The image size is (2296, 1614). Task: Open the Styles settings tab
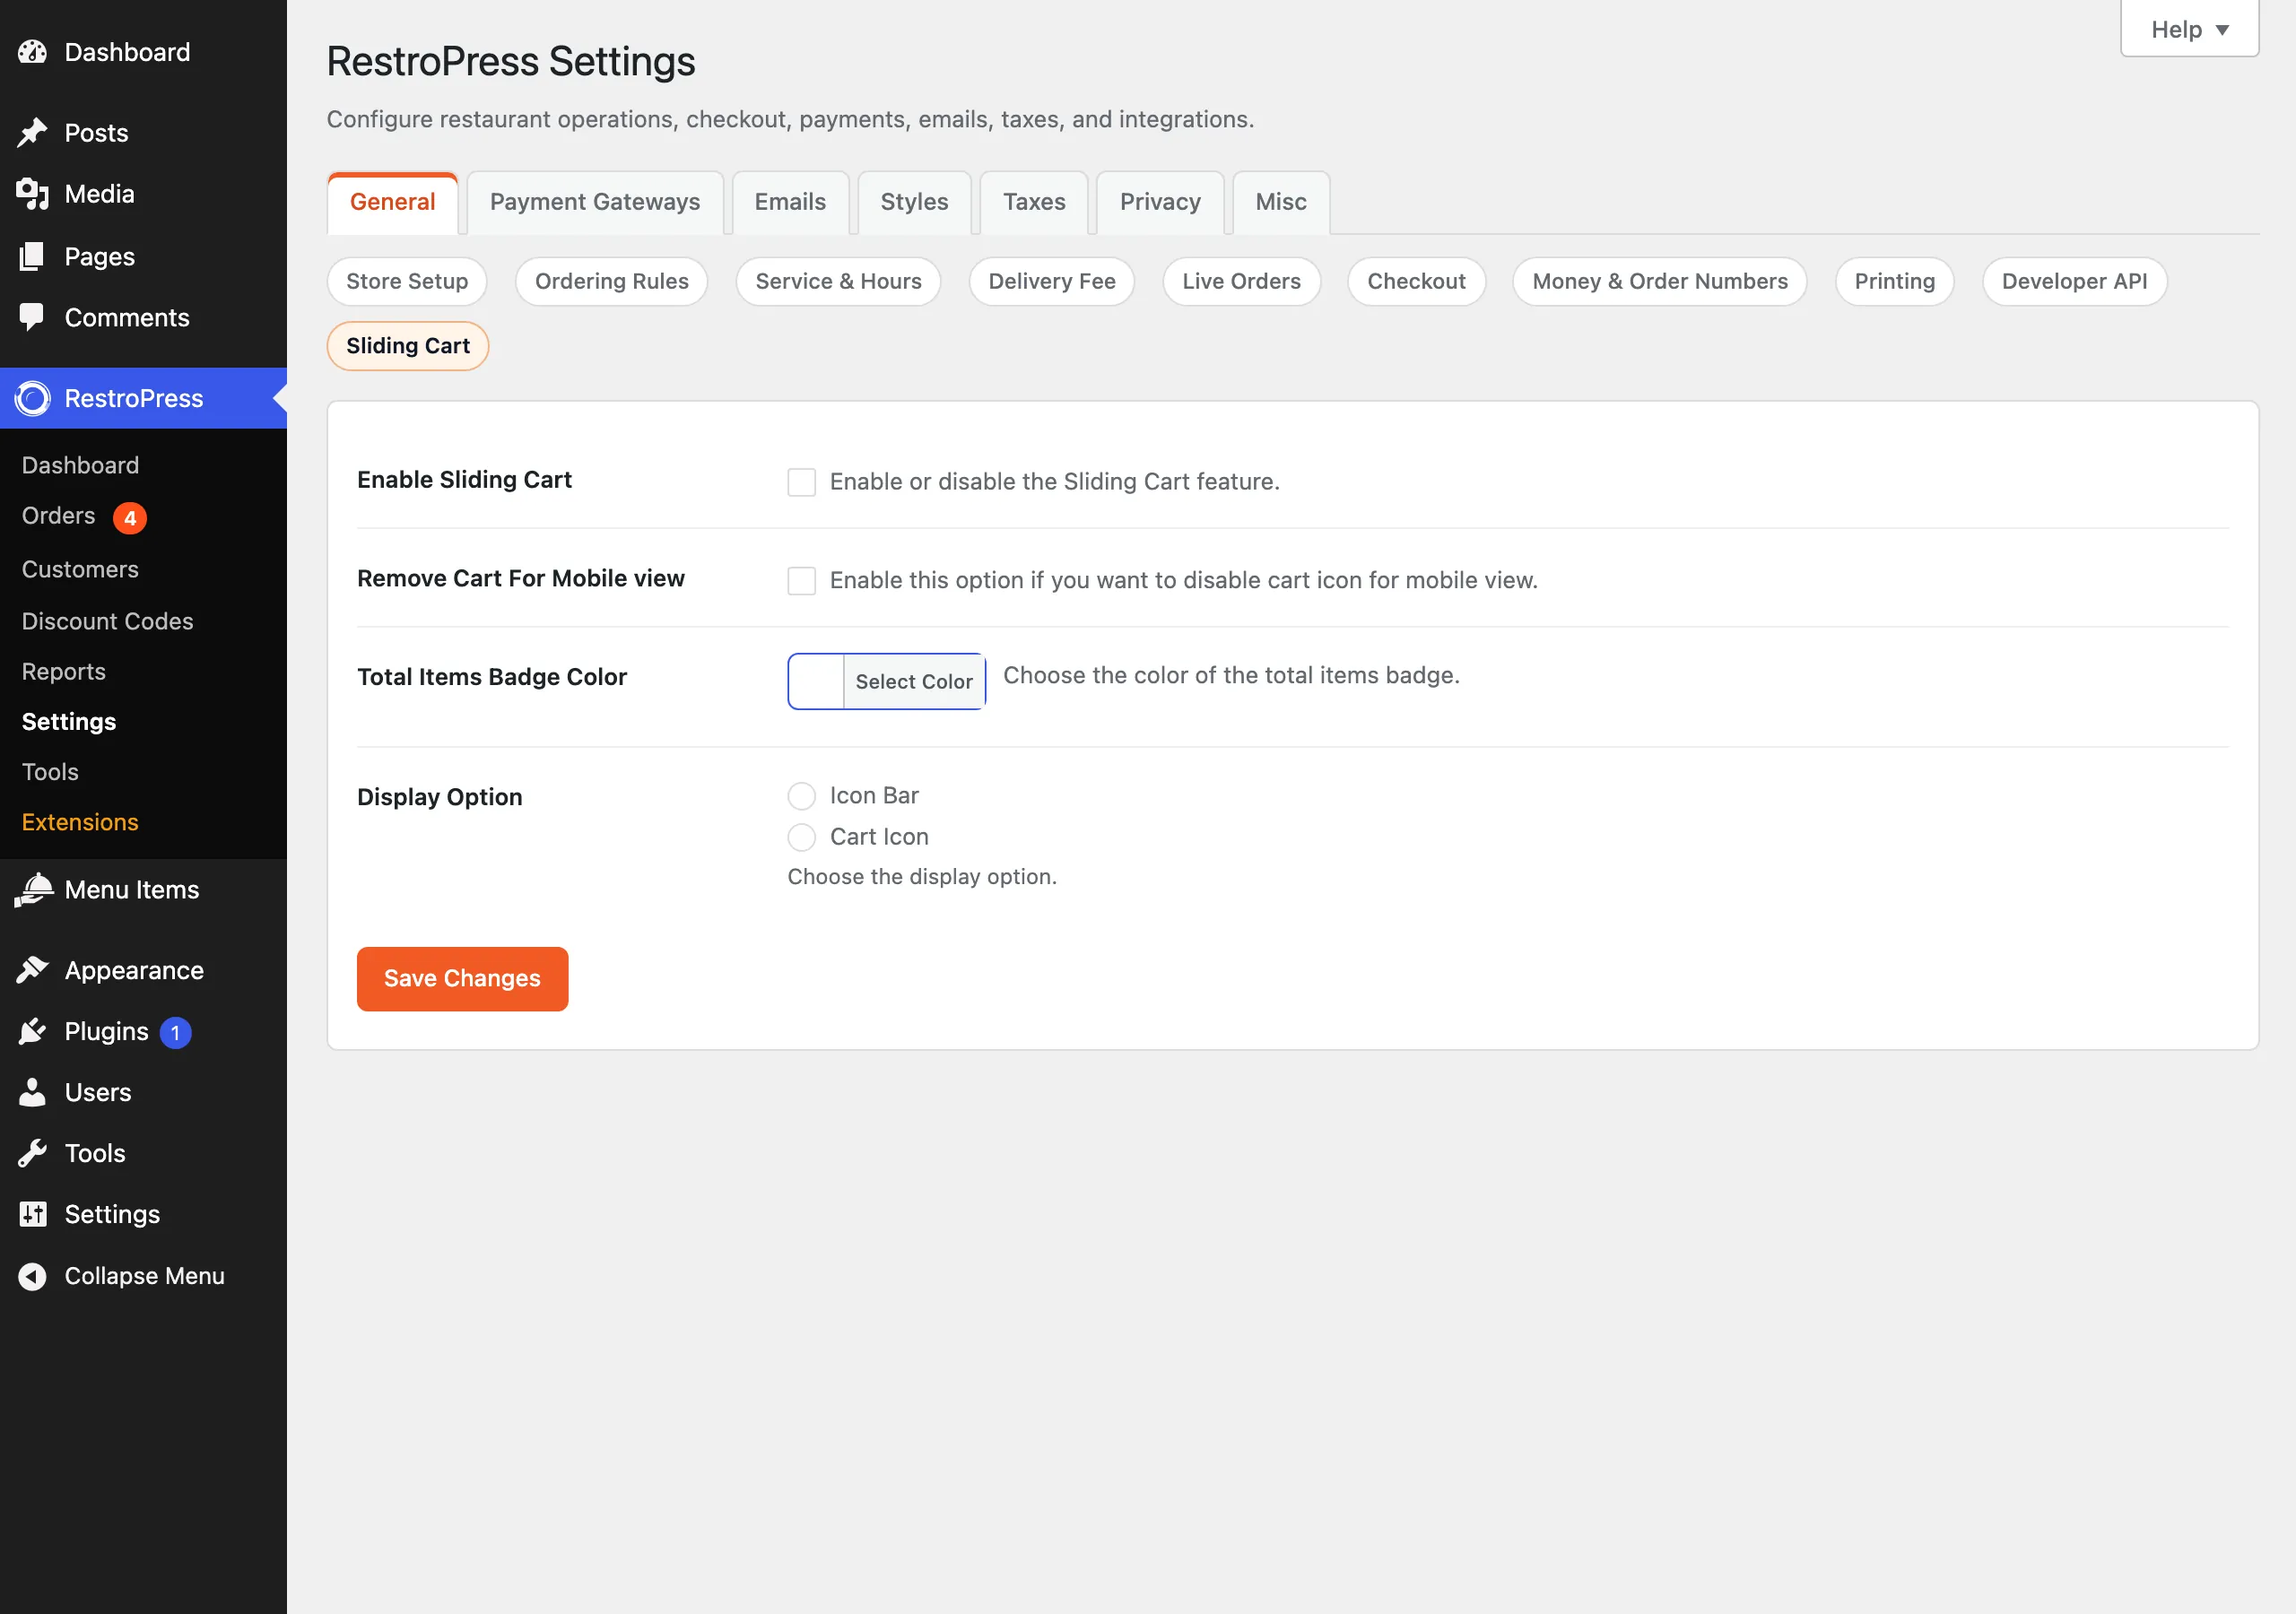[914, 202]
